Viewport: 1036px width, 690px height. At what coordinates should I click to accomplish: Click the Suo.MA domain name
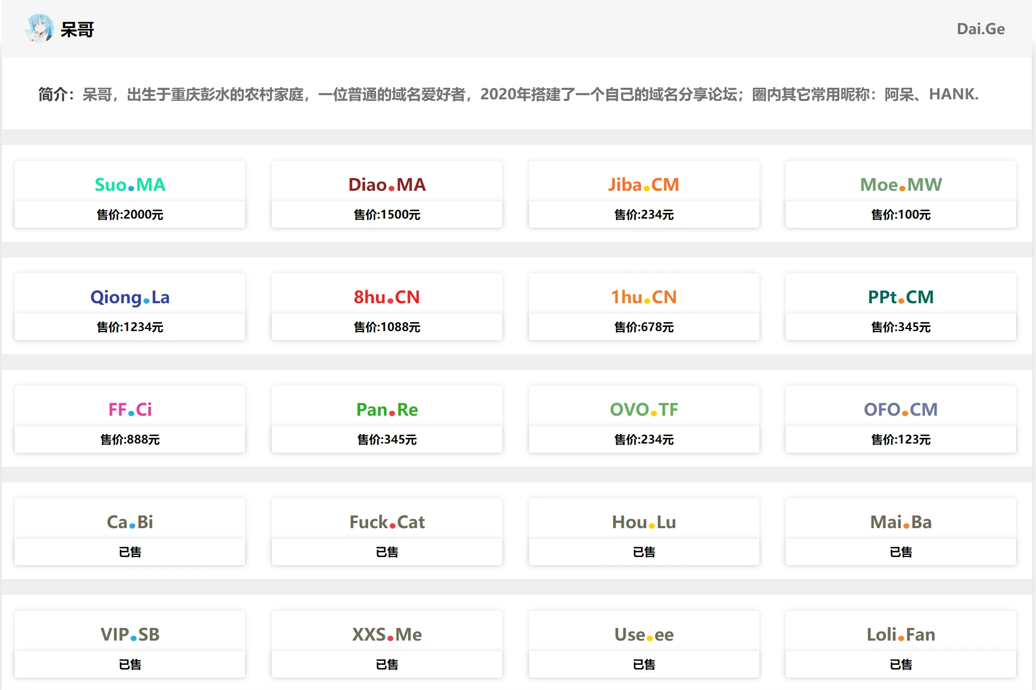pos(130,184)
